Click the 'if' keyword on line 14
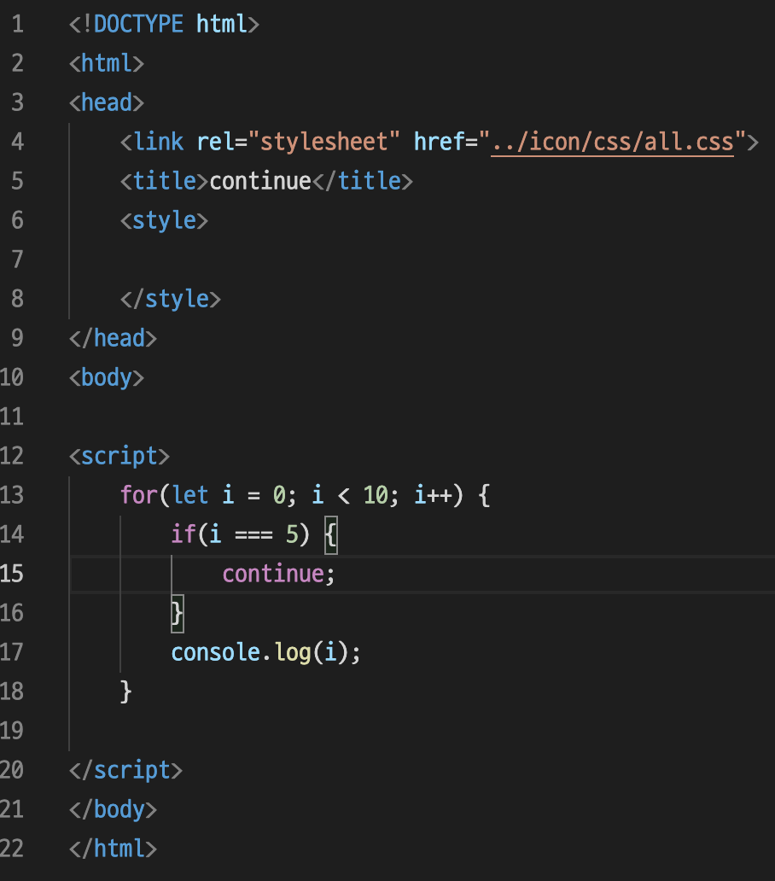 [x=183, y=534]
